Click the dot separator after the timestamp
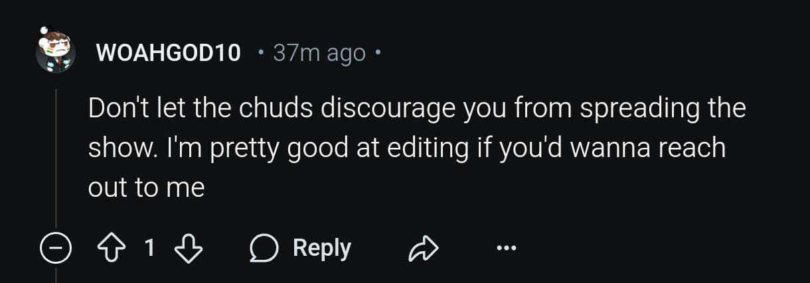This screenshot has width=810, height=283. (x=376, y=53)
